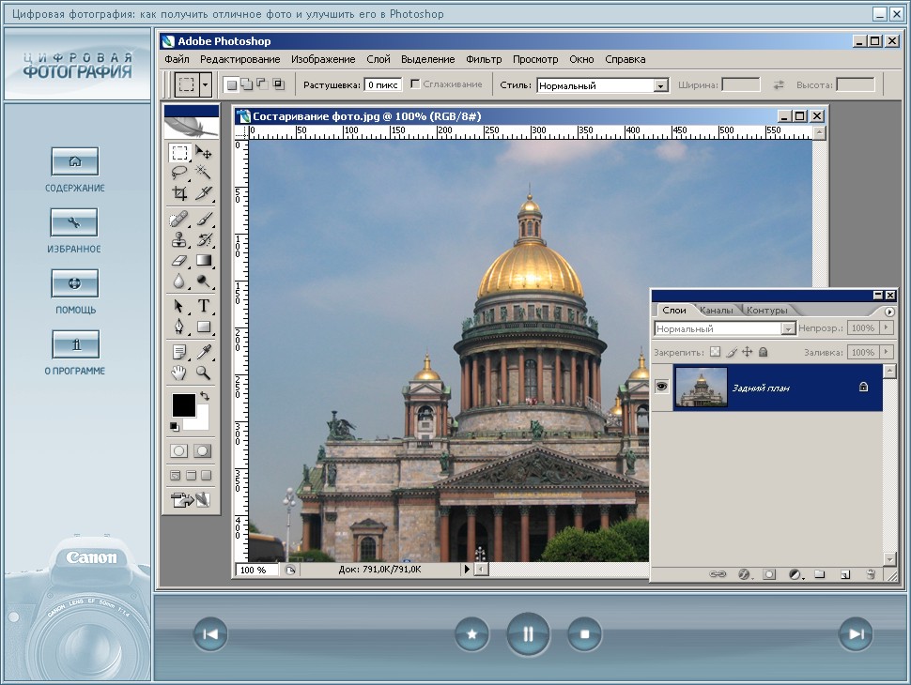Open ИЗБРАННОЕ in the sidebar
The width and height of the screenshot is (911, 685).
tap(74, 222)
